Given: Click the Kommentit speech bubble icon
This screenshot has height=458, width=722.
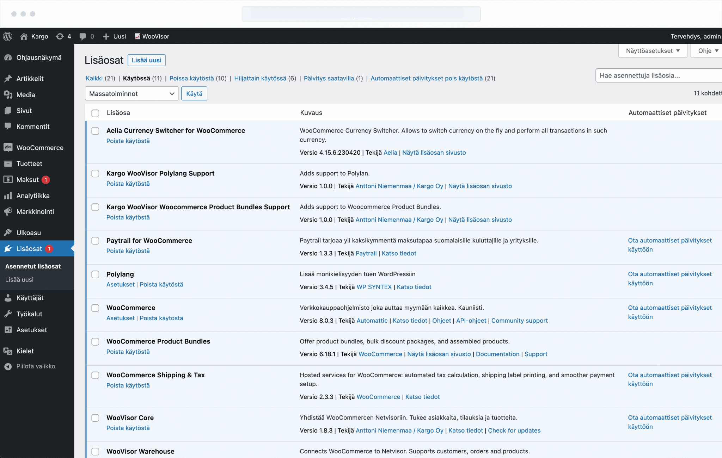Looking at the screenshot, I should [x=8, y=126].
